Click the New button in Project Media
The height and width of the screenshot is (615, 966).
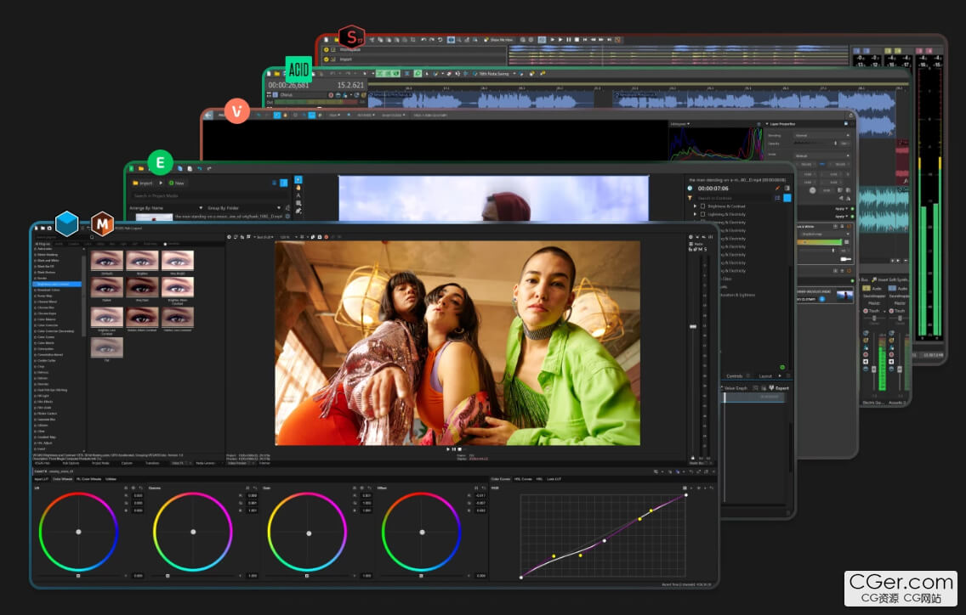177,183
